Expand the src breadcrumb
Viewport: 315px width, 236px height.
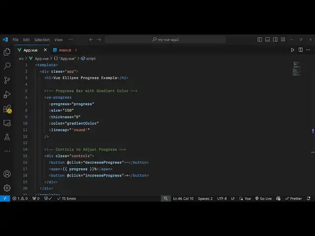tap(21, 59)
